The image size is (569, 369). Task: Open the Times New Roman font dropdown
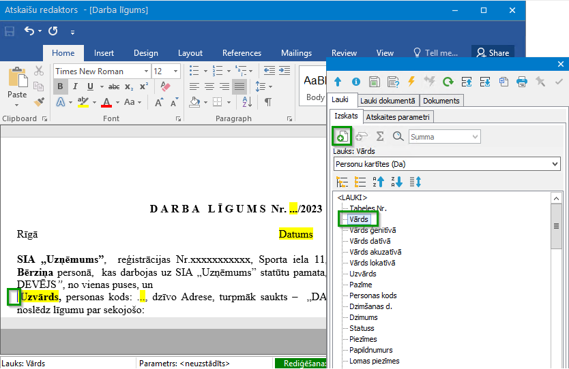146,71
